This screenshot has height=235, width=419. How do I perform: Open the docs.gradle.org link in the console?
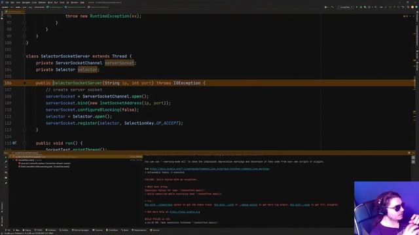tap(209, 168)
